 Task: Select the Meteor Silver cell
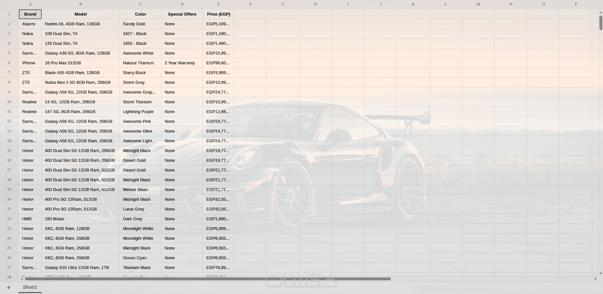click(141, 190)
